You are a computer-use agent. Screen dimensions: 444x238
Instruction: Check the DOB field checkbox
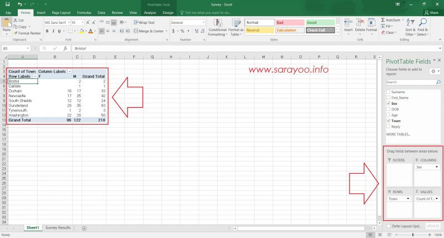[388, 109]
